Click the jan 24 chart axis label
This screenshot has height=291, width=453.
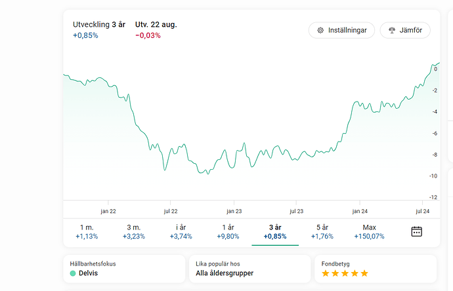coord(359,211)
